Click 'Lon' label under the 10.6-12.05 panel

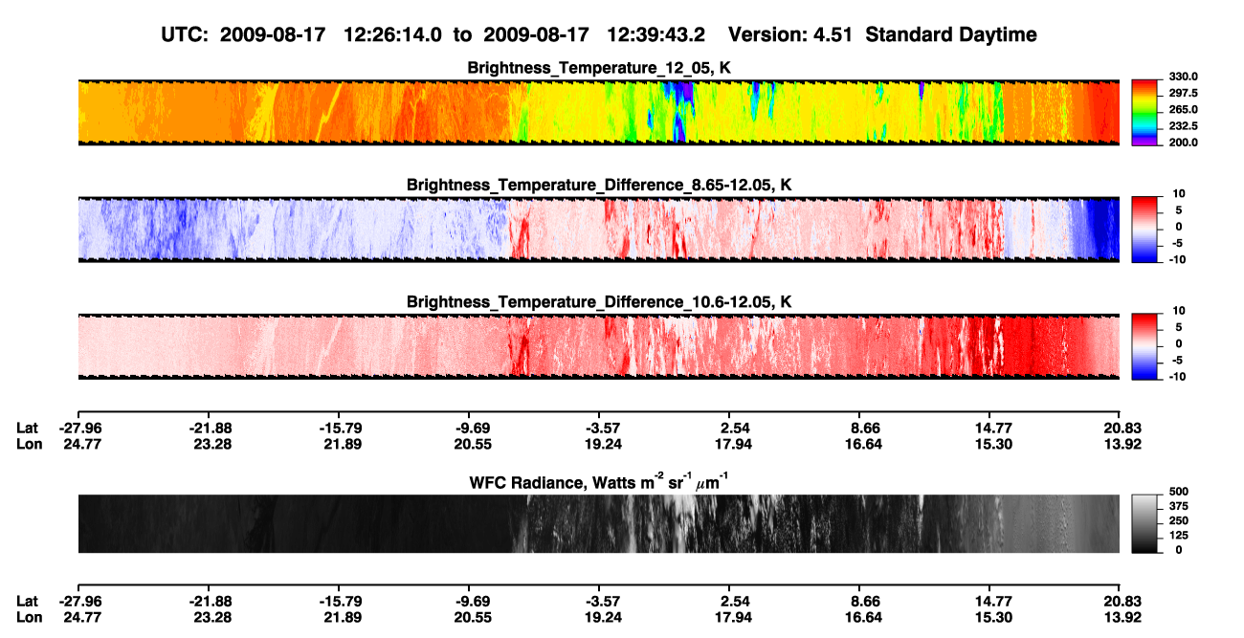(x=29, y=444)
